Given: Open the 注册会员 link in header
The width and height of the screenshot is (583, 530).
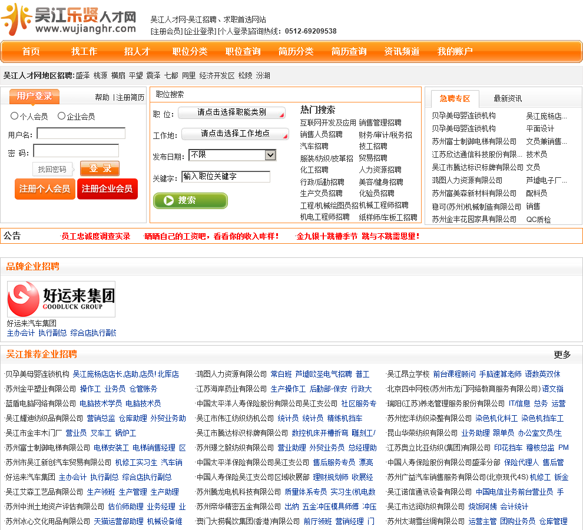Looking at the screenshot, I should point(166,31).
